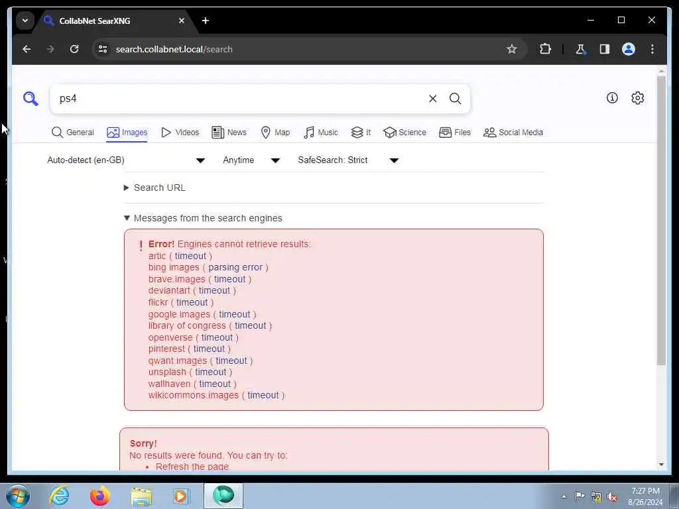Open the Files category
679x509 pixels.
[x=455, y=133]
